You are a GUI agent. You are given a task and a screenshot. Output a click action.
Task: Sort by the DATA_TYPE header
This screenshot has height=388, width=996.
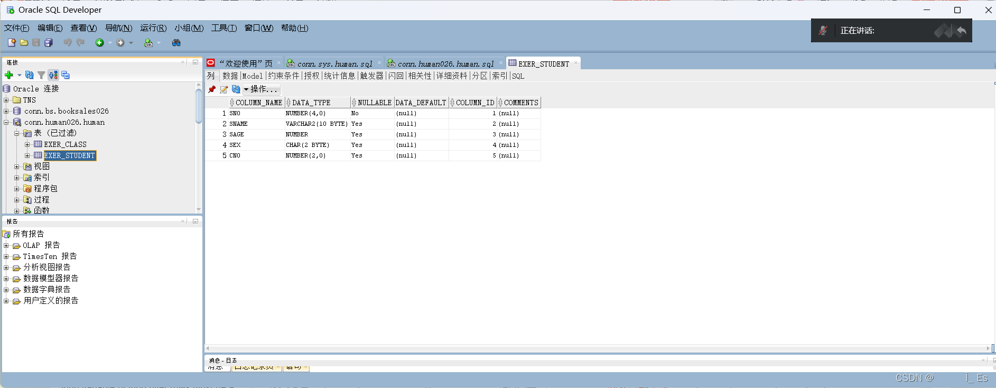pos(318,103)
